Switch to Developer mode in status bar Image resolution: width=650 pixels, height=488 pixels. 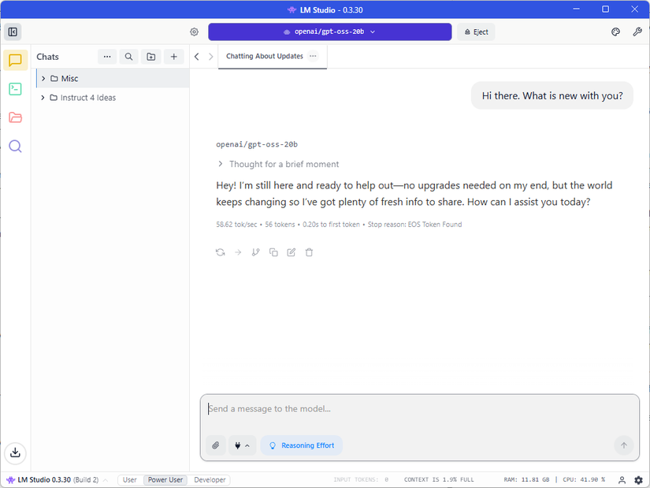tap(209, 479)
